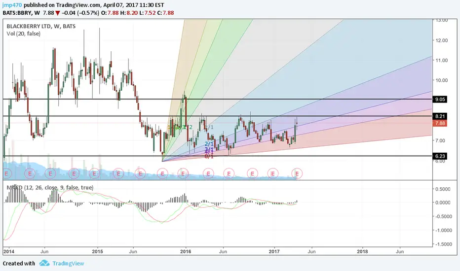Select the 9.05 price level label
The width and height of the screenshot is (460, 271).
pyautogui.click(x=440, y=100)
